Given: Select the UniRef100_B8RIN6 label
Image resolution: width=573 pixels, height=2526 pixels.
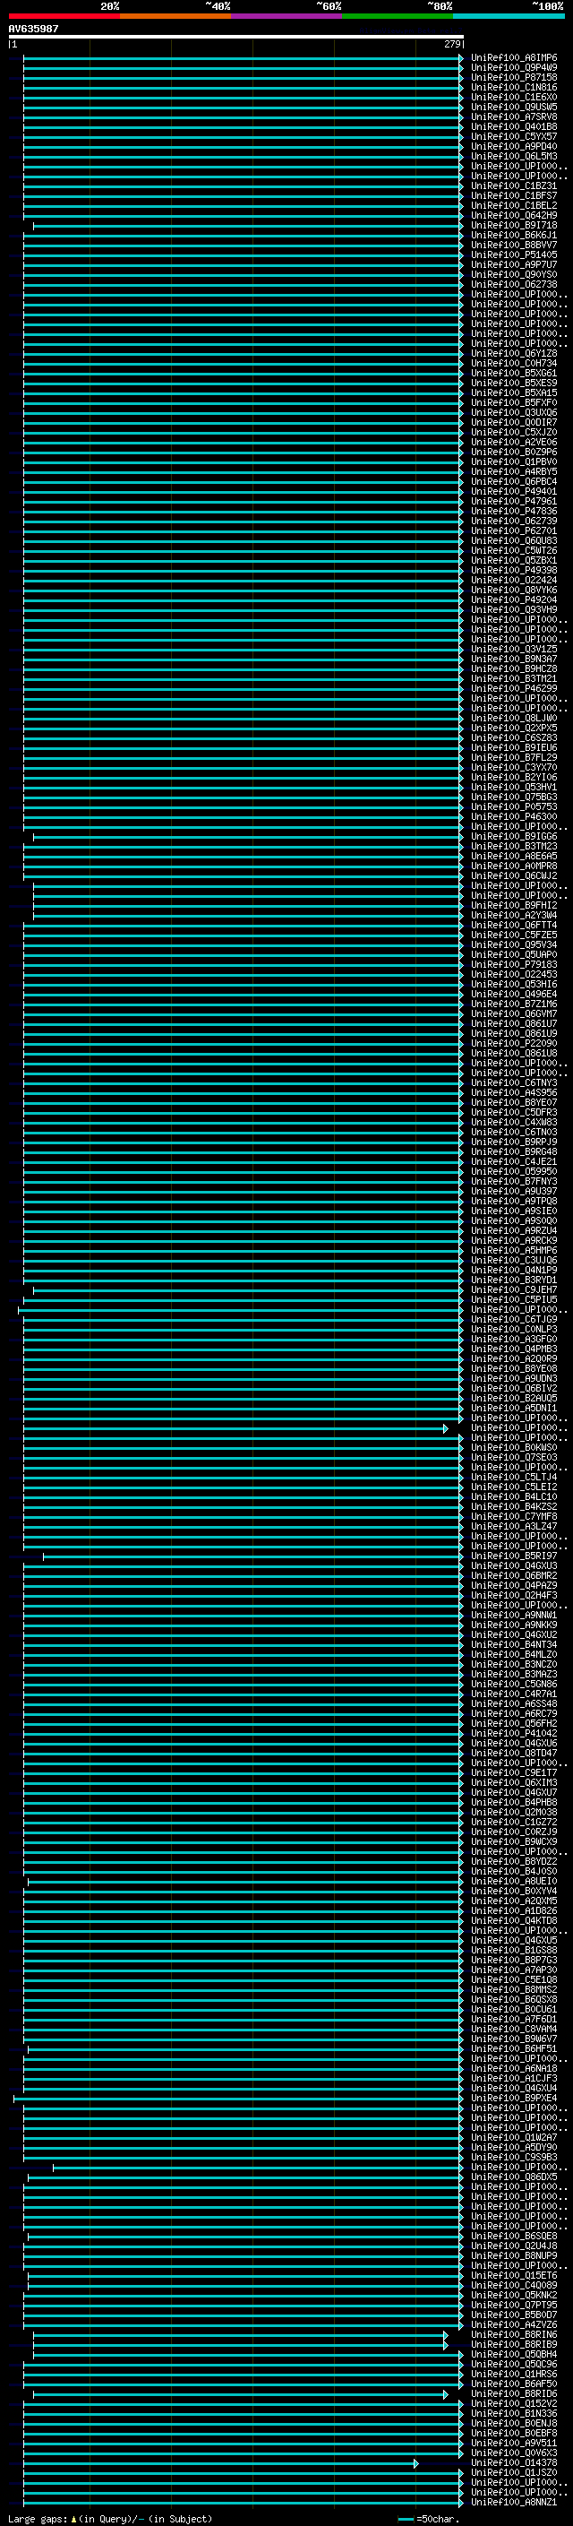Looking at the screenshot, I should 514,2334.
